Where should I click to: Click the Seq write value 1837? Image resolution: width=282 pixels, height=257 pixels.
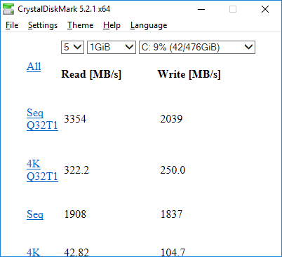pos(171,214)
